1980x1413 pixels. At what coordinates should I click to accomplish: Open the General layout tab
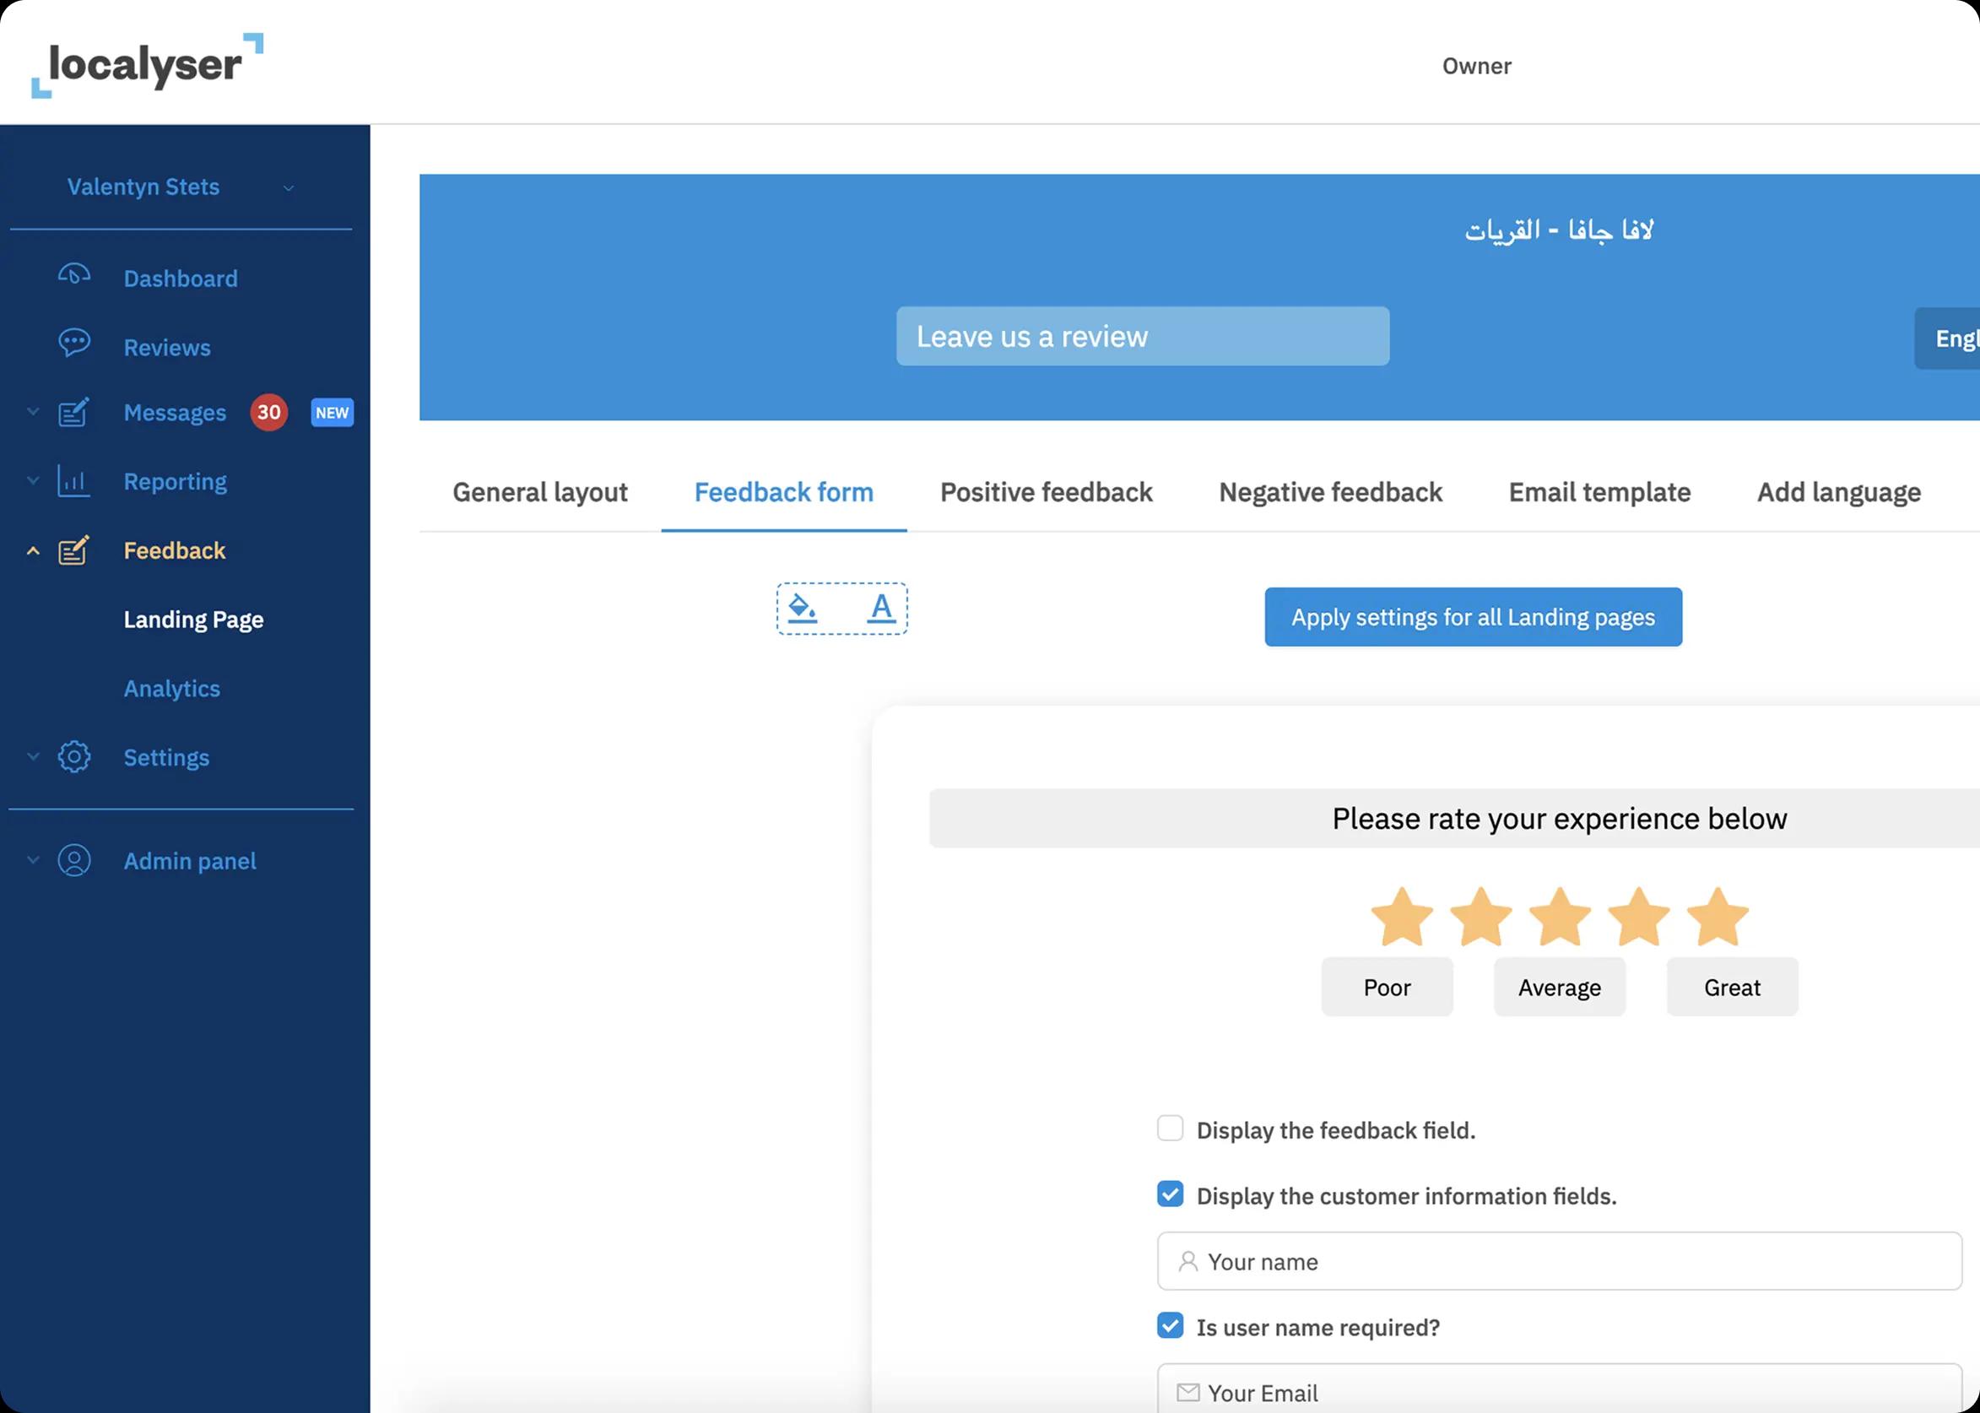click(x=539, y=492)
